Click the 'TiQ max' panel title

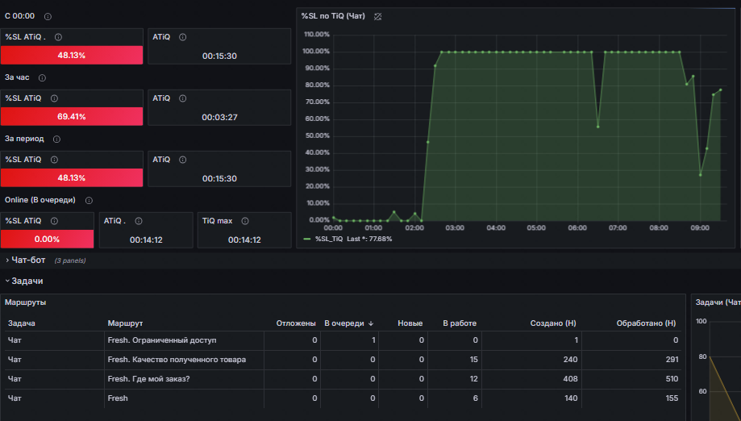(x=218, y=221)
